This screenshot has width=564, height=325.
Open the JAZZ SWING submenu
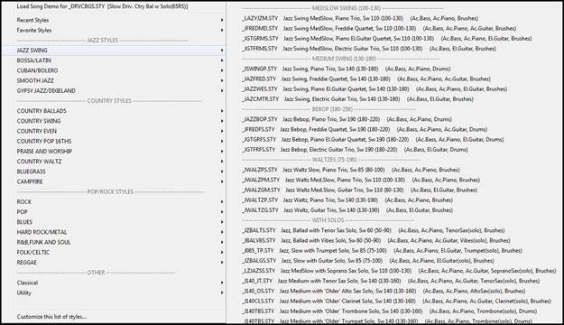[114, 51]
